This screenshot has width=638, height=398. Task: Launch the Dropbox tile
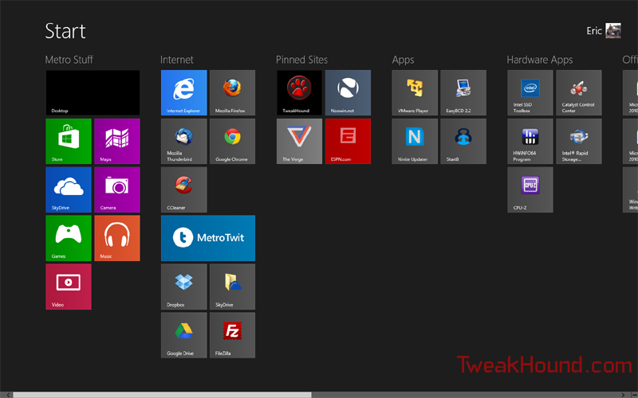pos(184,287)
